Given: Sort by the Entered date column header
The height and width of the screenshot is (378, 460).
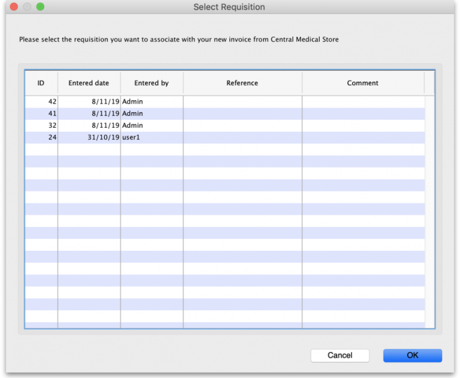Looking at the screenshot, I should pos(89,83).
